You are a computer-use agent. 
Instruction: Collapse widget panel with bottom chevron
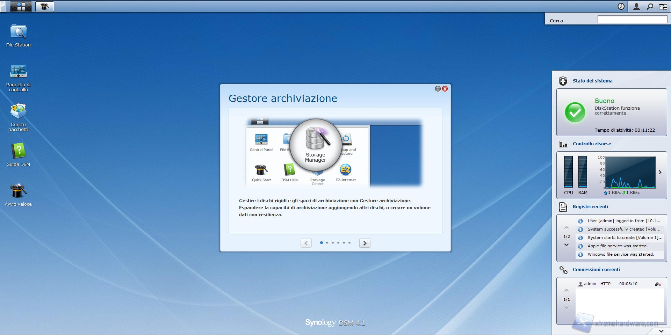(661, 331)
